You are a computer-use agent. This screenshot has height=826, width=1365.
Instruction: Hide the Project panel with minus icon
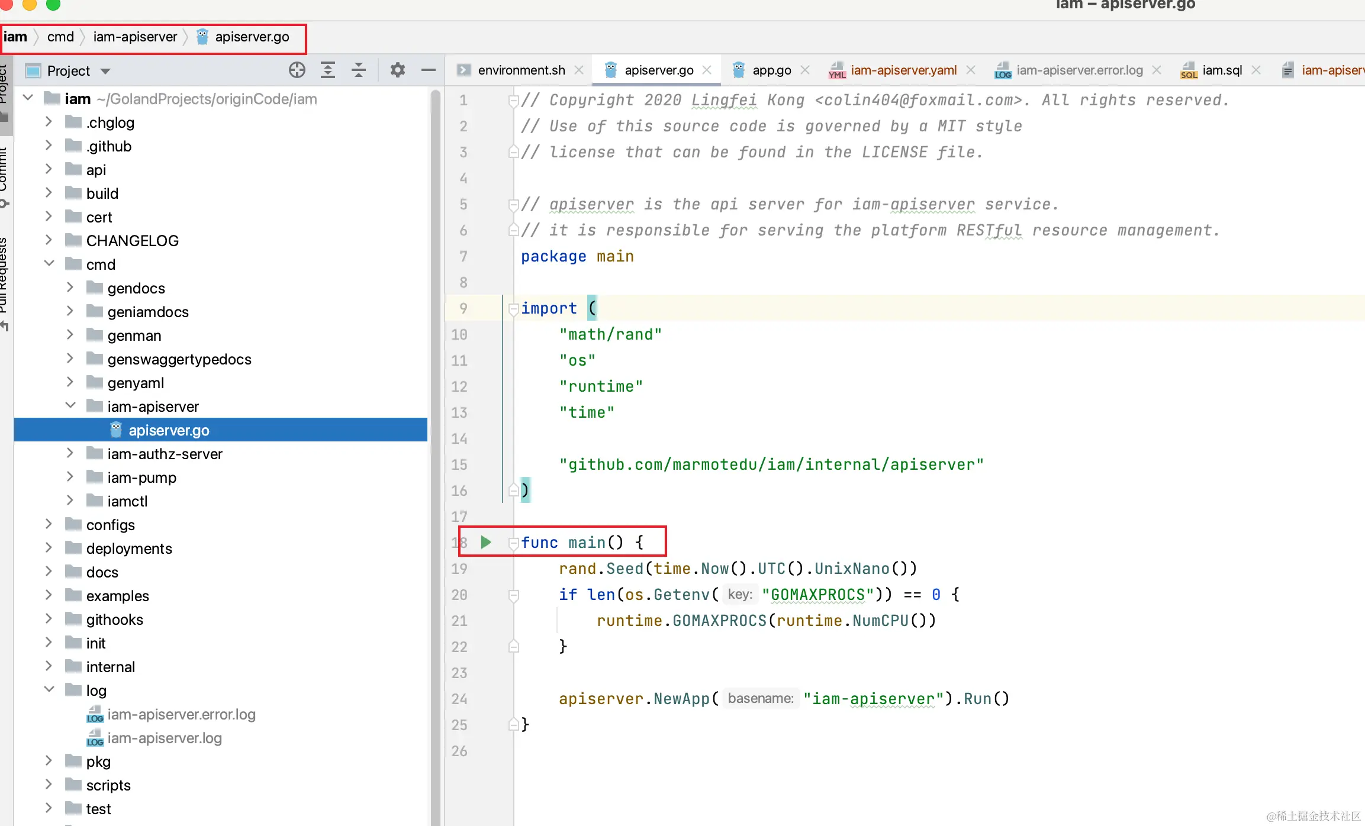(x=429, y=70)
